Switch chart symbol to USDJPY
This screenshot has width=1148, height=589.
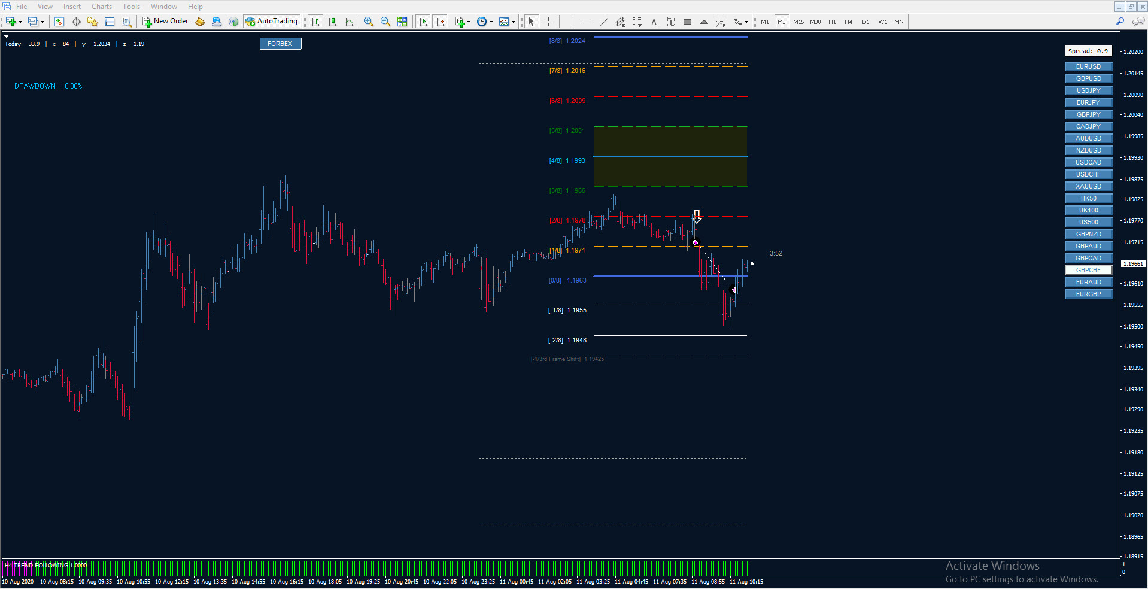pos(1088,90)
